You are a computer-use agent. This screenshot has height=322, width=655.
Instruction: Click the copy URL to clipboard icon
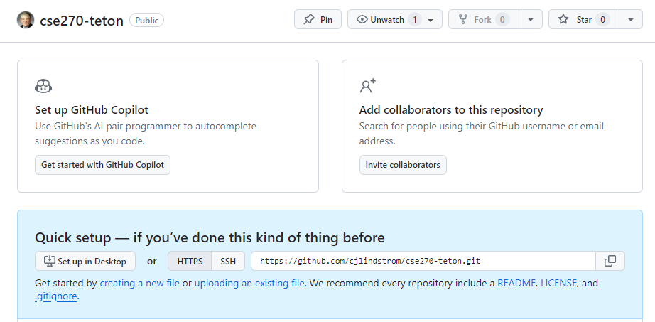610,261
